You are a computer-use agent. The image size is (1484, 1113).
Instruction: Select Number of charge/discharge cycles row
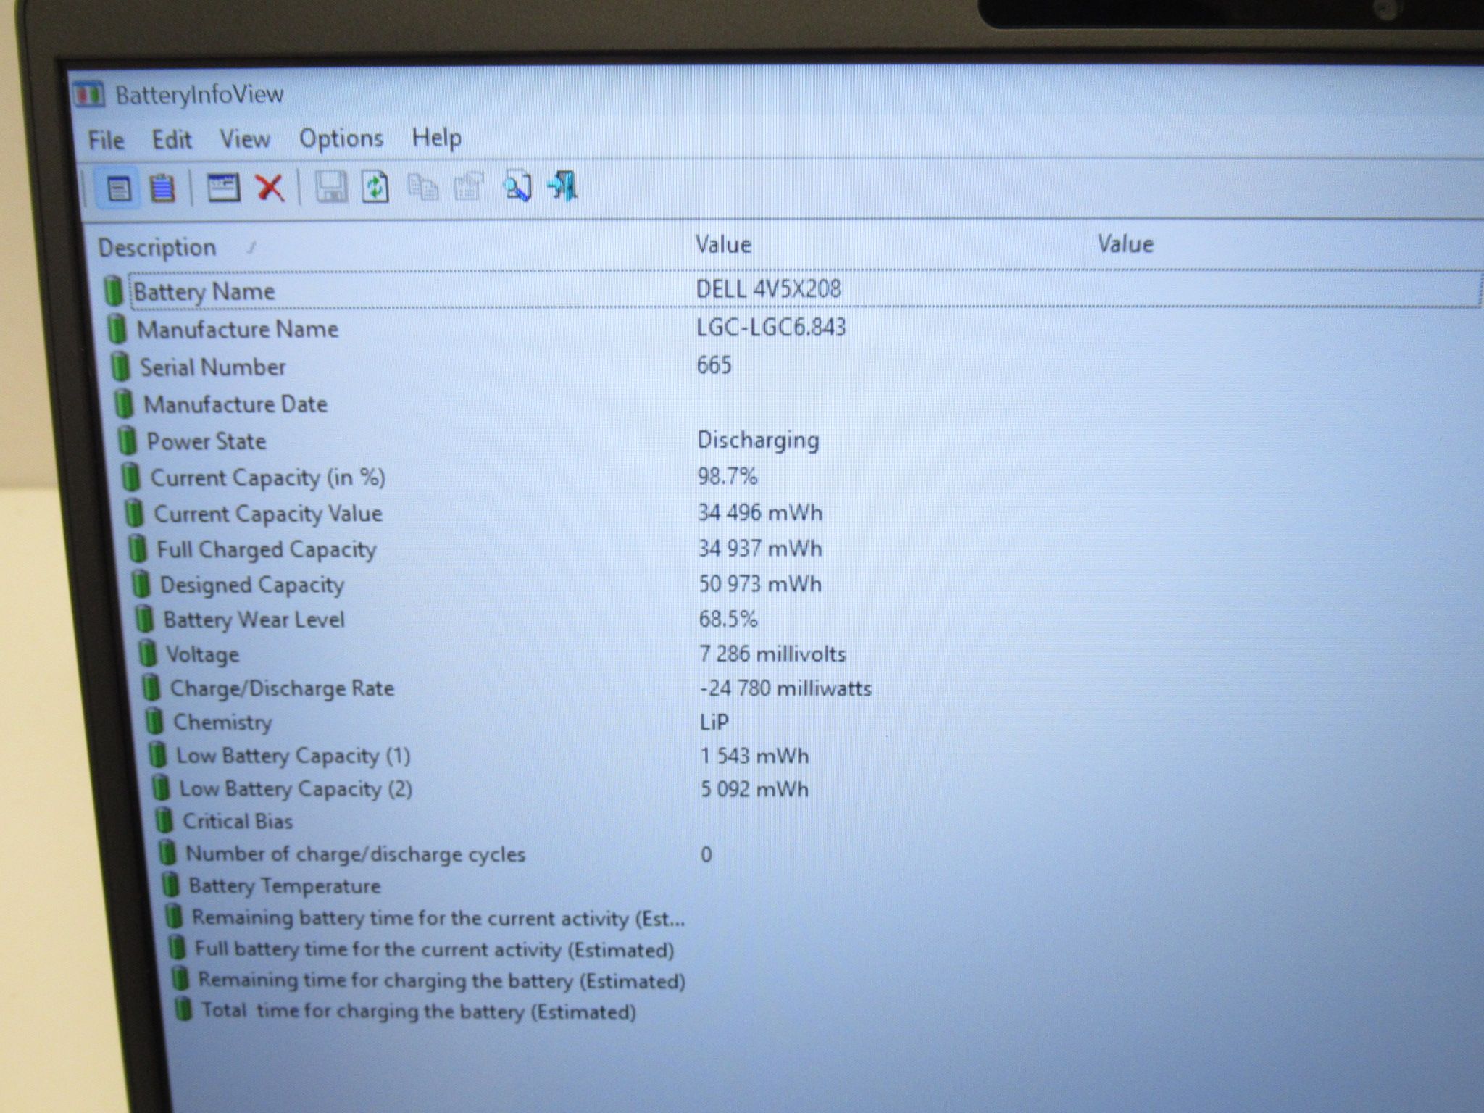tap(820, 854)
